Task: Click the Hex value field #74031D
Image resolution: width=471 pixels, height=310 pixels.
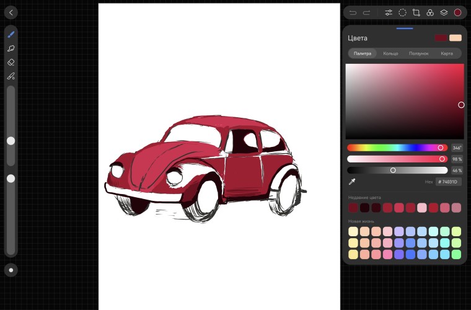Action: point(449,182)
